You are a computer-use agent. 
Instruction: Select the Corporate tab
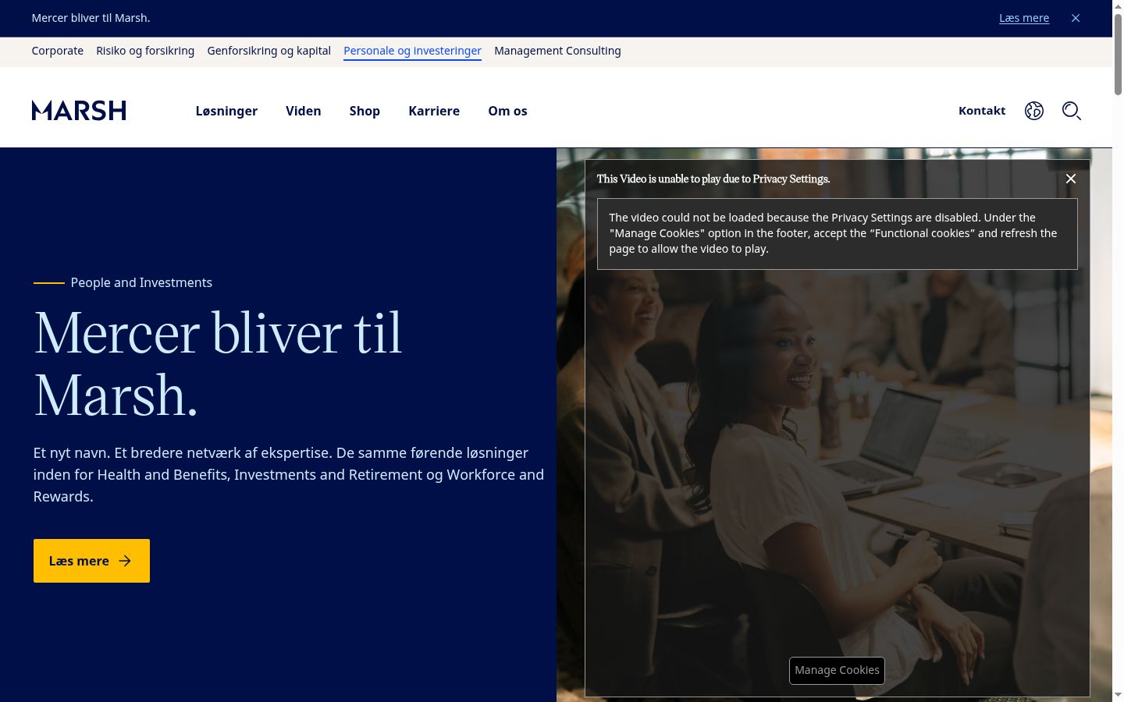[x=58, y=51]
